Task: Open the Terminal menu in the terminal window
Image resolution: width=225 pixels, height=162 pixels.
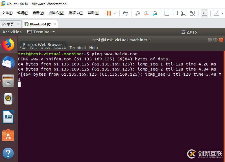Action: tap(77, 48)
